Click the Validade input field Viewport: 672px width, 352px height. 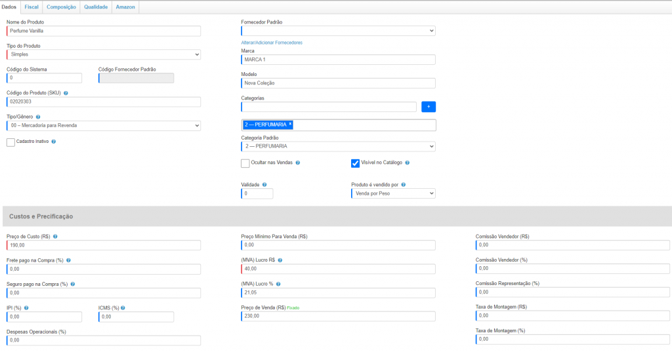coord(257,193)
